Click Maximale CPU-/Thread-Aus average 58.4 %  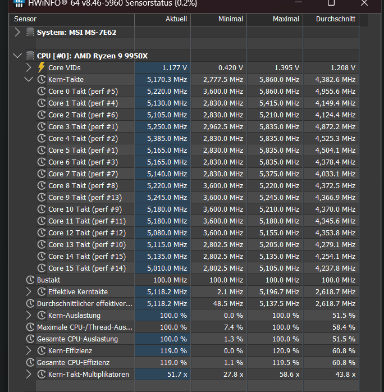(344, 327)
